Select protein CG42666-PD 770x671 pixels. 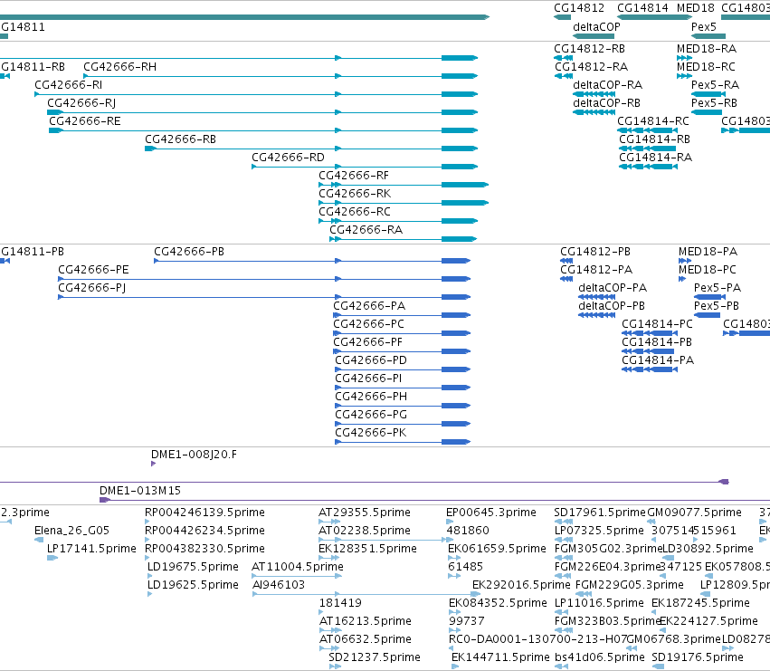pyautogui.click(x=371, y=360)
